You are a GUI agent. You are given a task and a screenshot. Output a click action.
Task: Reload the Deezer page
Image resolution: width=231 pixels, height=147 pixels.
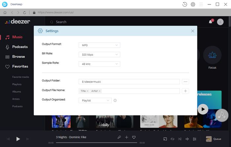click(25, 13)
